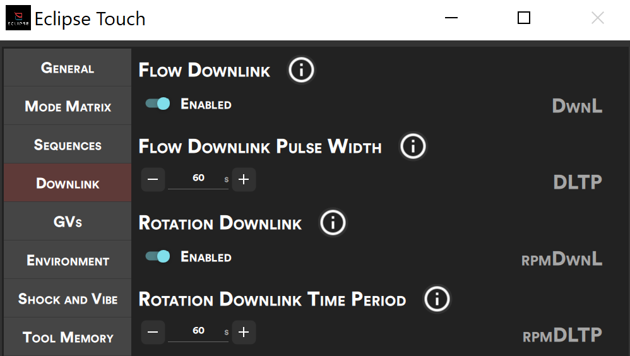The image size is (630, 356).
Task: Show the Environment settings tab
Action: tap(68, 261)
